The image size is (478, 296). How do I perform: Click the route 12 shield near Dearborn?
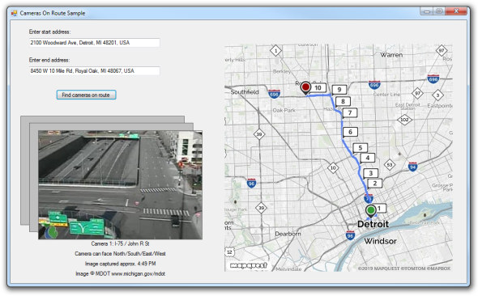pyautogui.click(x=229, y=252)
